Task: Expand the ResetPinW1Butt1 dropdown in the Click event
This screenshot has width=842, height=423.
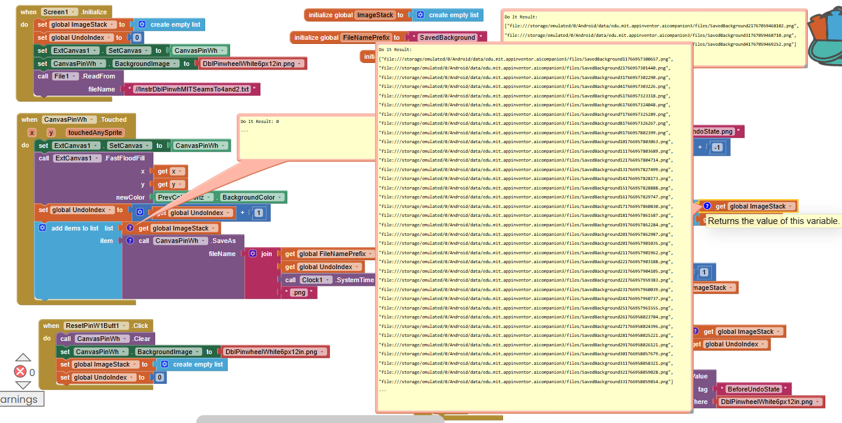Action: click(125, 326)
